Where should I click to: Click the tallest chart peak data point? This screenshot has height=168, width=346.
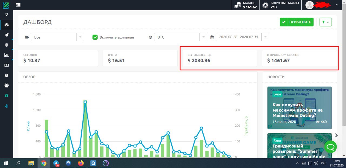[85, 102]
